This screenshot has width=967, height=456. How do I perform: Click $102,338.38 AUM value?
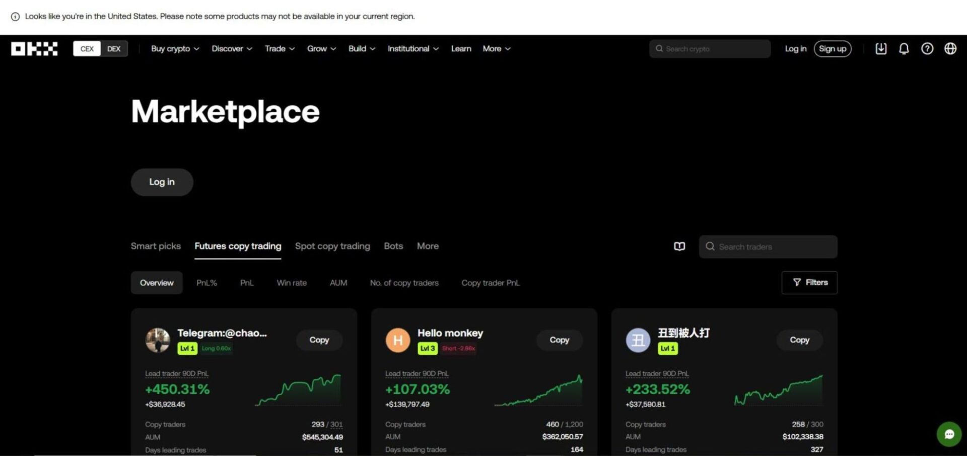803,437
